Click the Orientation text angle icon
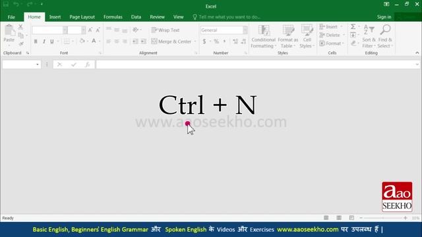The image size is (422, 237). (135, 30)
